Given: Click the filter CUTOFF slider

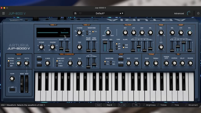Looking at the screenshot, I should point(105,46).
